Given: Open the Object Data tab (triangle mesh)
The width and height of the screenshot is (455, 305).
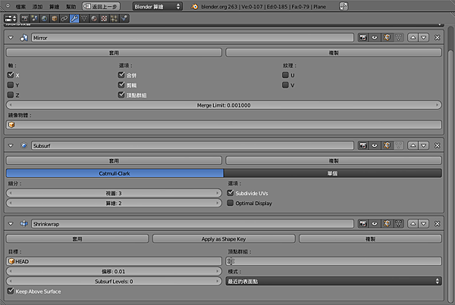Looking at the screenshot, I should click(84, 18).
